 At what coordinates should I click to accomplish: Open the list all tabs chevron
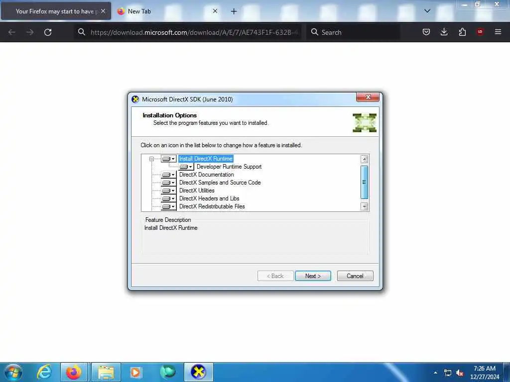pos(427,11)
